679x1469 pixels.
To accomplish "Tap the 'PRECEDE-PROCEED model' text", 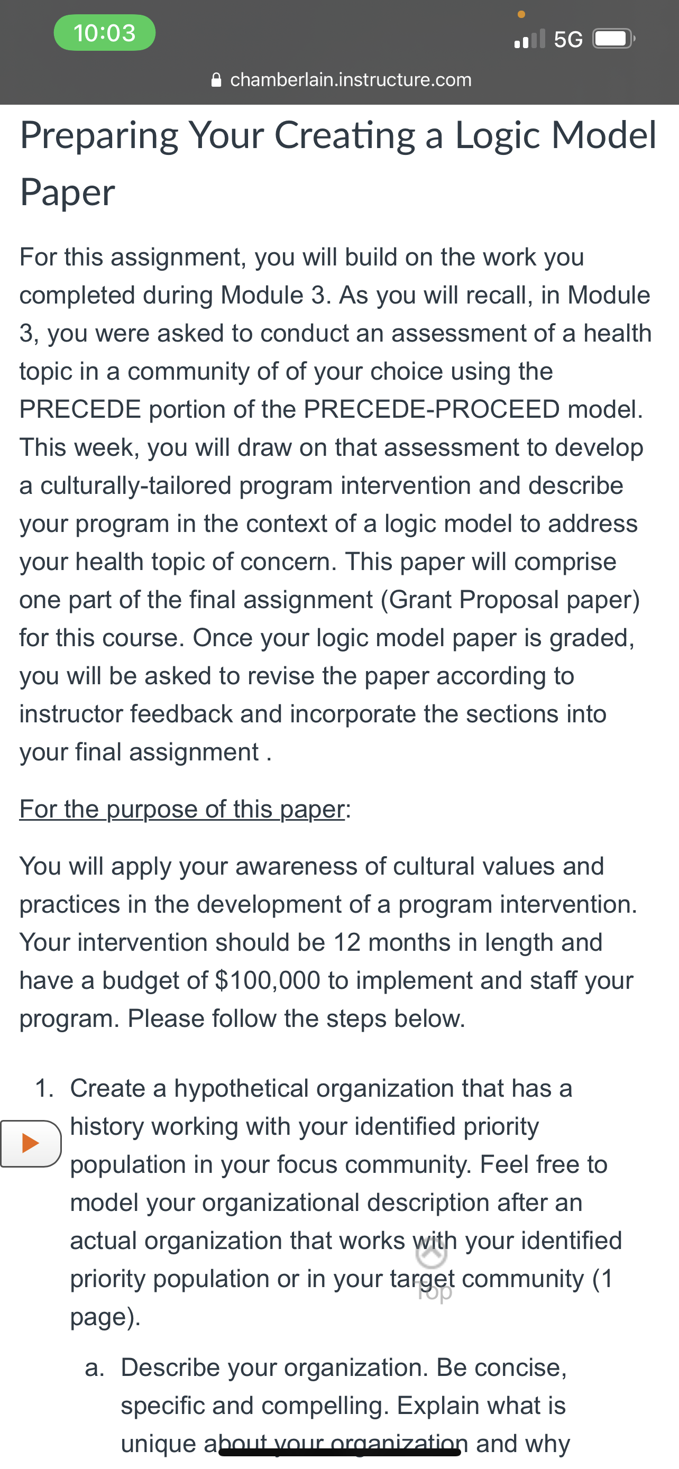I will pos(473,409).
